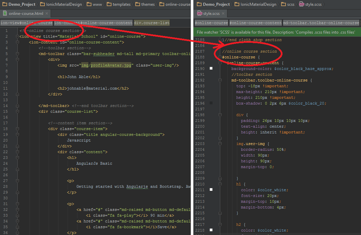Switch to the online-course.html tab
The width and height of the screenshot is (361, 235).
25,14
